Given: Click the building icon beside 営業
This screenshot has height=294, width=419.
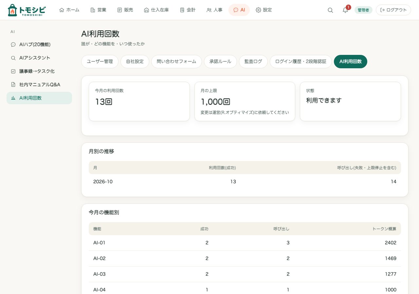Looking at the screenshot, I should (x=93, y=10).
